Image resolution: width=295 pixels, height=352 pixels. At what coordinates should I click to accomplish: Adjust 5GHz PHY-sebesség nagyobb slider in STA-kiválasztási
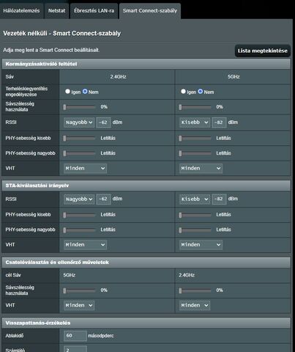[195, 230]
